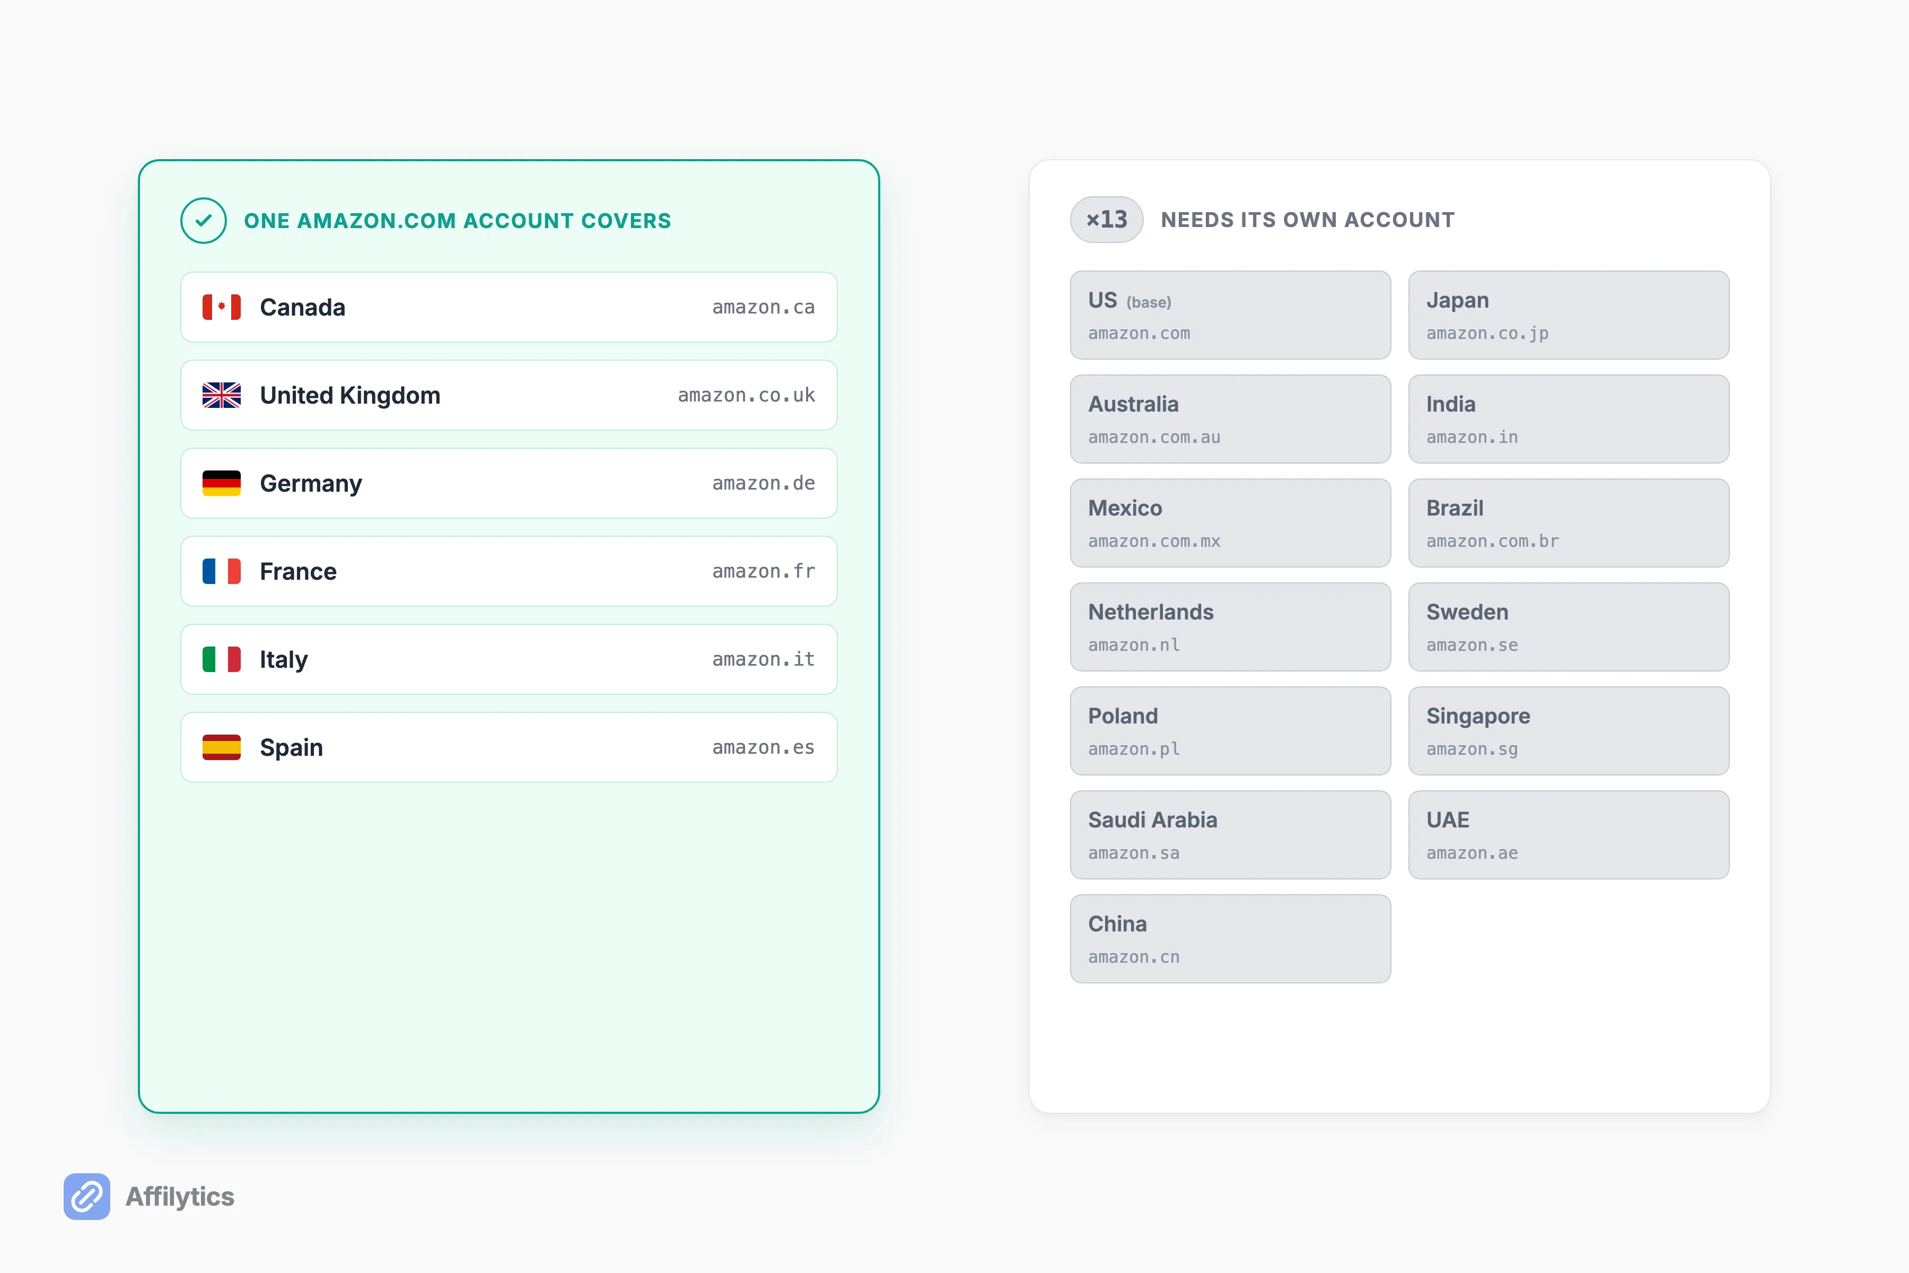
Task: Click the Canada flag icon
Action: tap(222, 307)
